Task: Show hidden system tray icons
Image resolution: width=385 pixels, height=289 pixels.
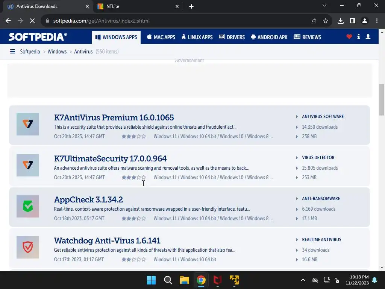Action: point(303,280)
